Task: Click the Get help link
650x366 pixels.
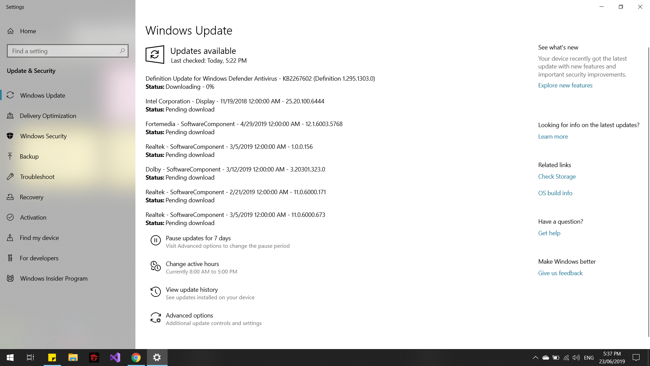Action: [x=549, y=233]
